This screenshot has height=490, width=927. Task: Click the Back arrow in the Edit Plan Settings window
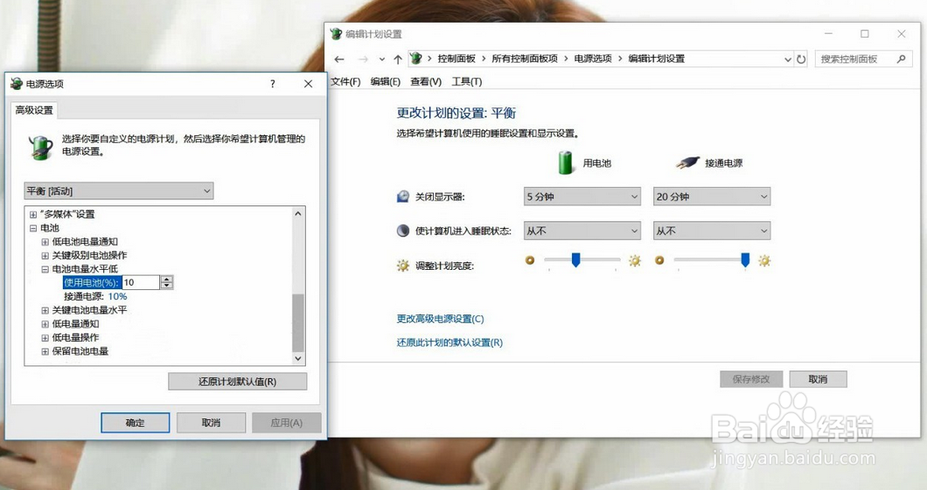point(338,59)
